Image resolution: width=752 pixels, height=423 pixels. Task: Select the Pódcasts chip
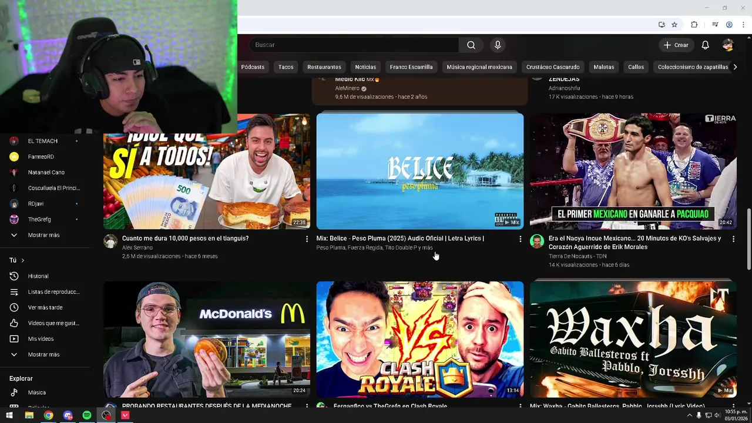point(253,67)
